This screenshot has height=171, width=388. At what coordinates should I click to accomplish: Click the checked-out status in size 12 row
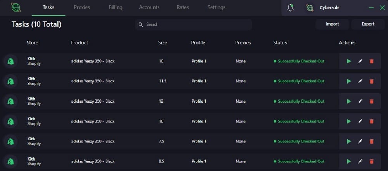pyautogui.click(x=299, y=101)
